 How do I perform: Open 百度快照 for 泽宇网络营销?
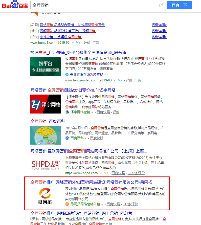103,112
